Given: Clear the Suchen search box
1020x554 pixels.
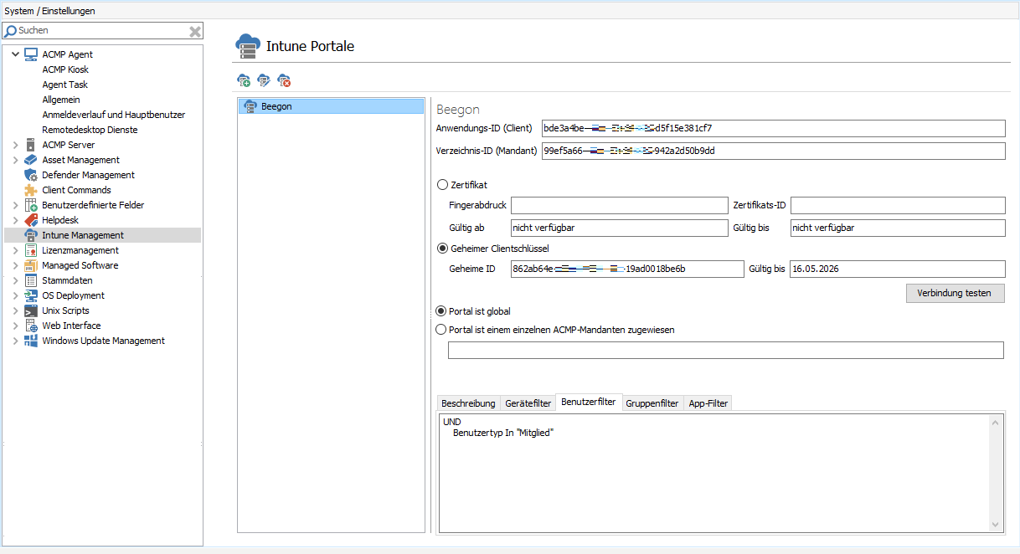Looking at the screenshot, I should (x=195, y=31).
